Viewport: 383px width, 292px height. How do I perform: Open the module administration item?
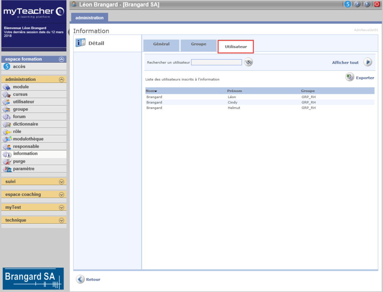pyautogui.click(x=21, y=87)
